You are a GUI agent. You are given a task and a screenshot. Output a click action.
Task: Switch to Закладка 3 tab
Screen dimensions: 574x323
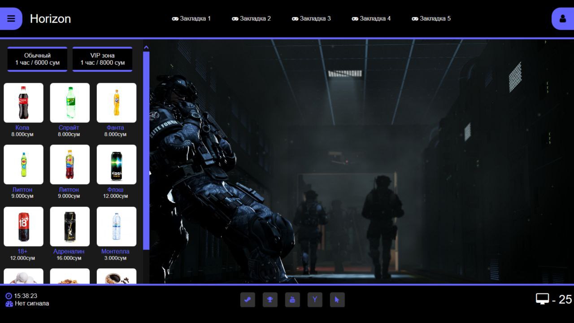coord(311,18)
